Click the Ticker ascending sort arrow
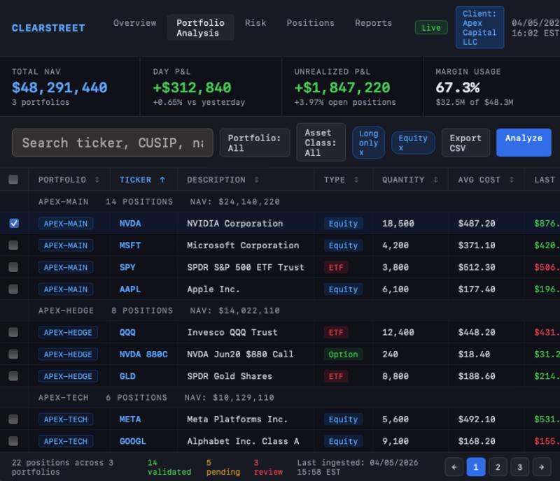The height and width of the screenshot is (481, 560). [x=162, y=180]
